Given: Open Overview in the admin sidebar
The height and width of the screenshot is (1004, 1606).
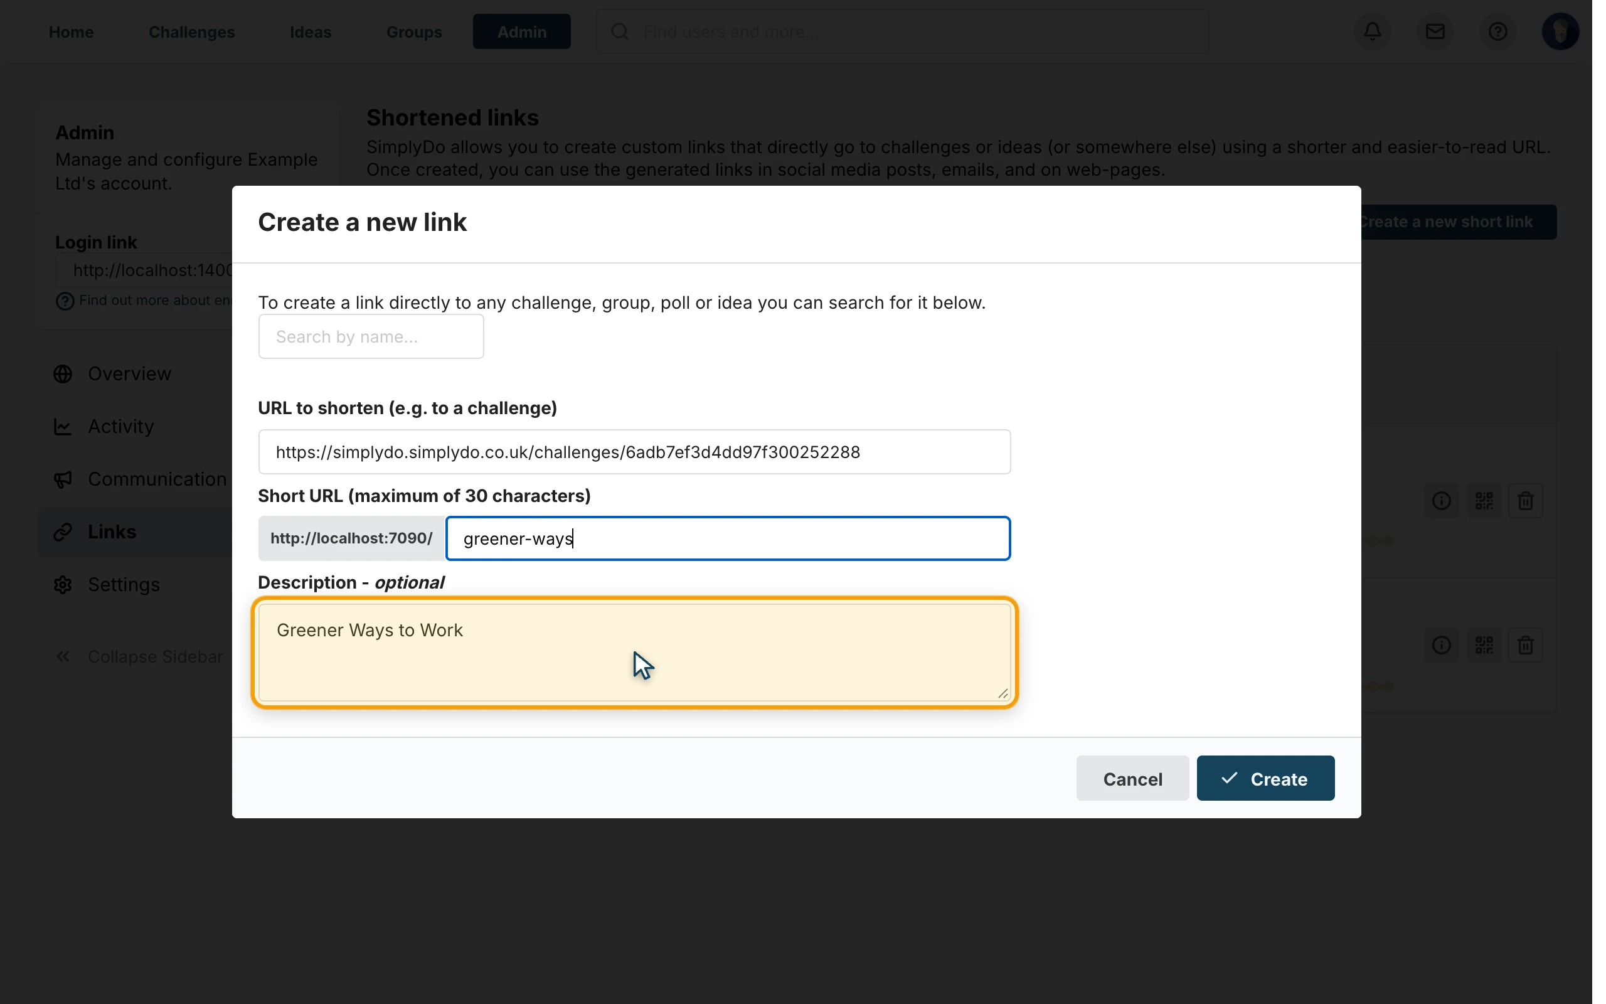Looking at the screenshot, I should click(129, 374).
